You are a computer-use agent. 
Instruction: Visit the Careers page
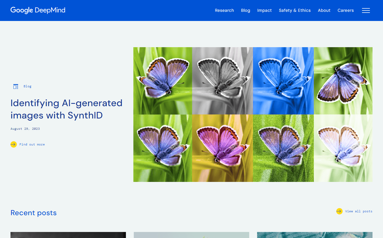(x=345, y=10)
